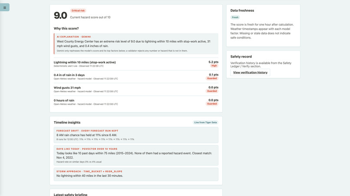Click the Live from Tiger Data badge
350x196 pixels.
click(x=205, y=122)
